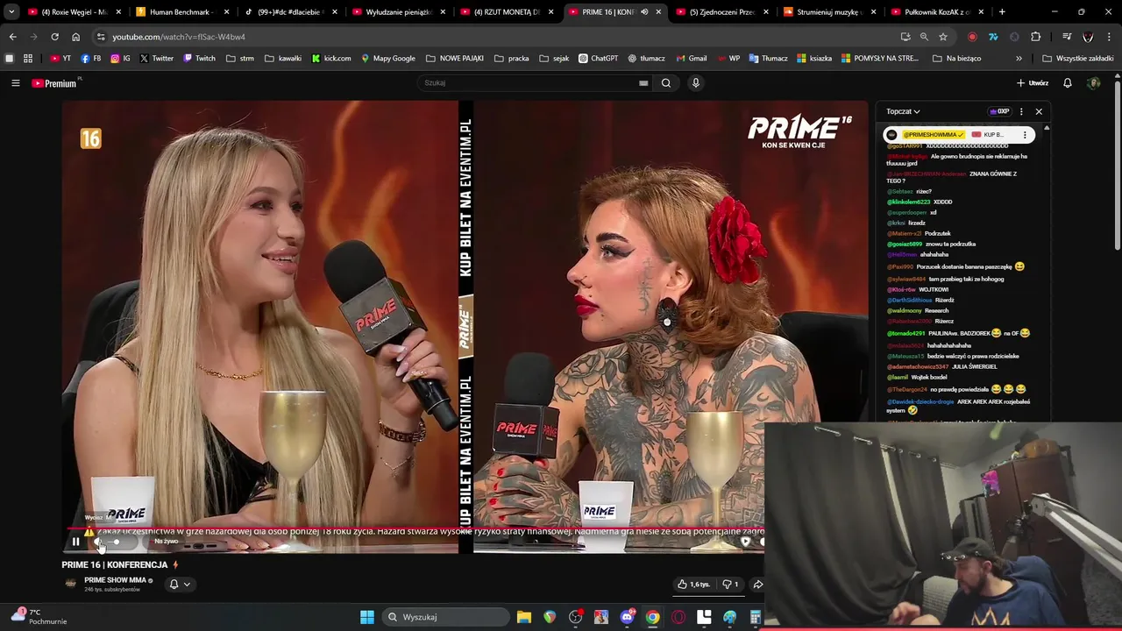Click taskbar 'Wyszukaj' search box
1122x631 pixels.
[445, 617]
